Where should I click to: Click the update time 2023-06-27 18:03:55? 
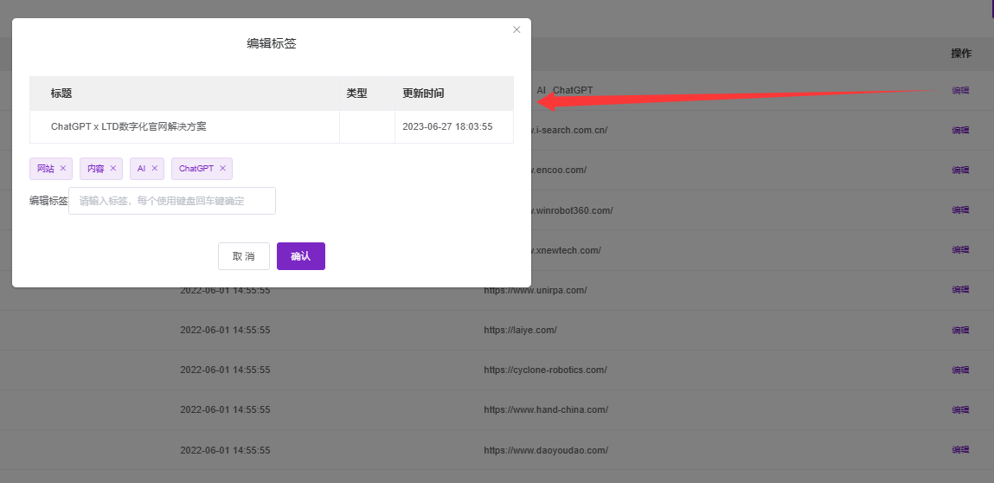click(x=447, y=126)
